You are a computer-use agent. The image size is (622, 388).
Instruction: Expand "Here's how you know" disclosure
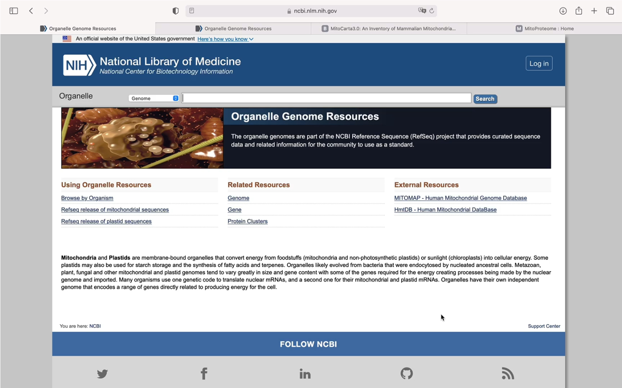[225, 39]
